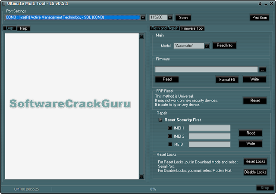Minimize the Ultimate Multi Tool window
Screen dimensions: 276x194
[266, 4]
